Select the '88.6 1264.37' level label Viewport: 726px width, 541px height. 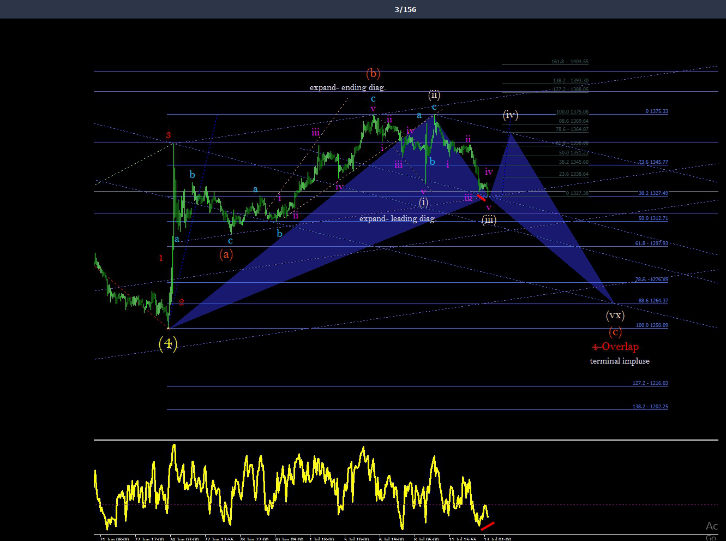click(653, 301)
